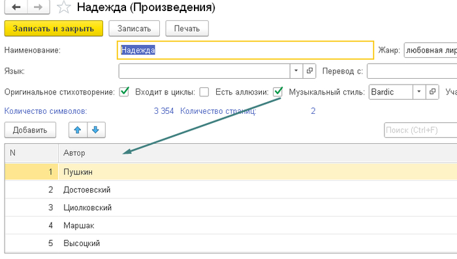Move row up with blue arrow
The width and height of the screenshot is (457, 259).
(78, 129)
